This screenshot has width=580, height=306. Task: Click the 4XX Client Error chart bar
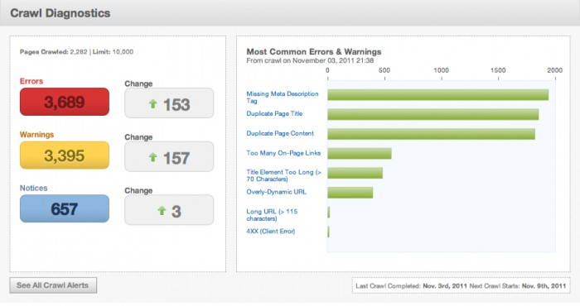pos(328,232)
